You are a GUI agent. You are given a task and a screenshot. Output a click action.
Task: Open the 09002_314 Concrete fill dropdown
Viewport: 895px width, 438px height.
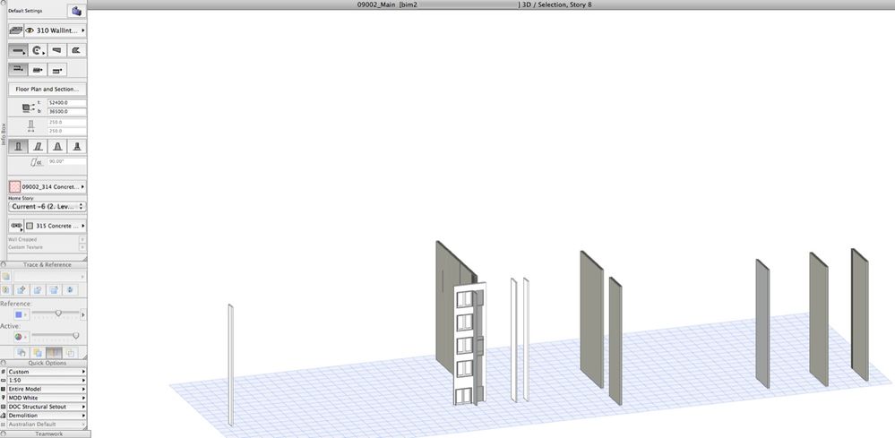tap(54, 186)
